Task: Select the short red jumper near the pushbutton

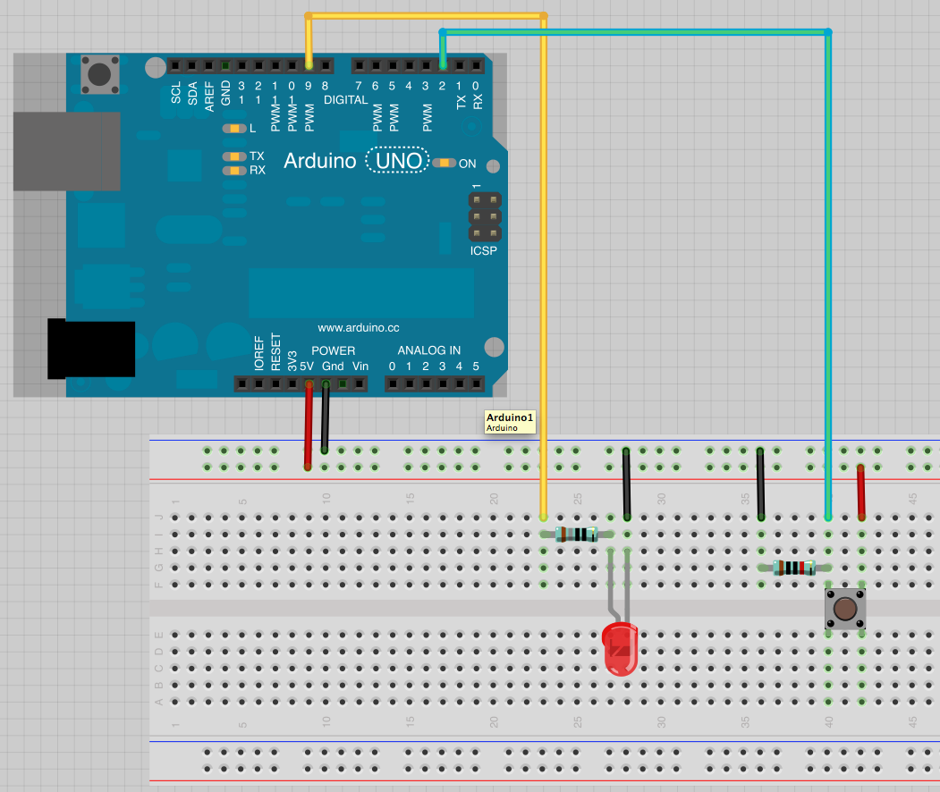Action: coord(861,492)
